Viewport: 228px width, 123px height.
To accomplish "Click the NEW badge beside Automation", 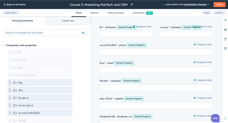I will [149, 13].
